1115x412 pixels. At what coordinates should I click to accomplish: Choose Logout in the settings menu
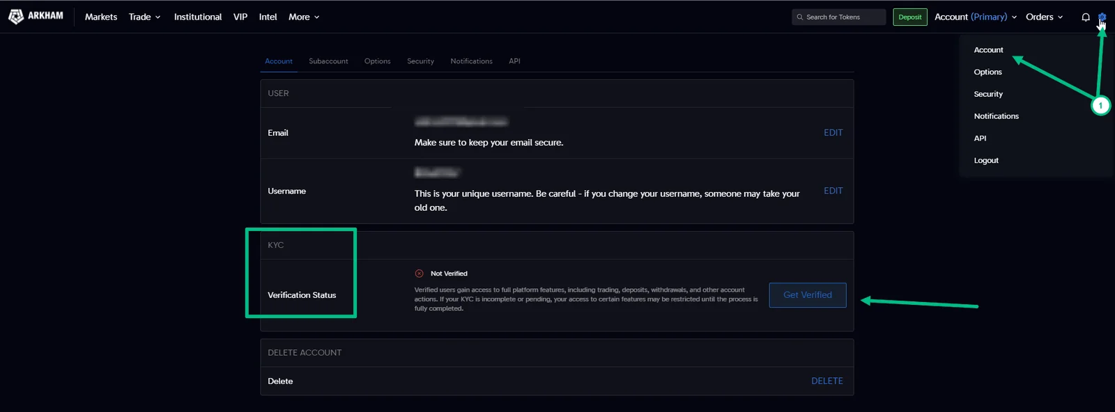point(986,161)
